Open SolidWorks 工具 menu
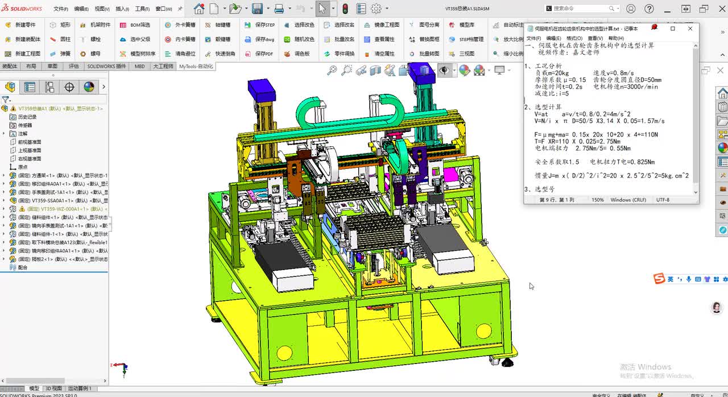This screenshot has width=728, height=397. click(142, 9)
